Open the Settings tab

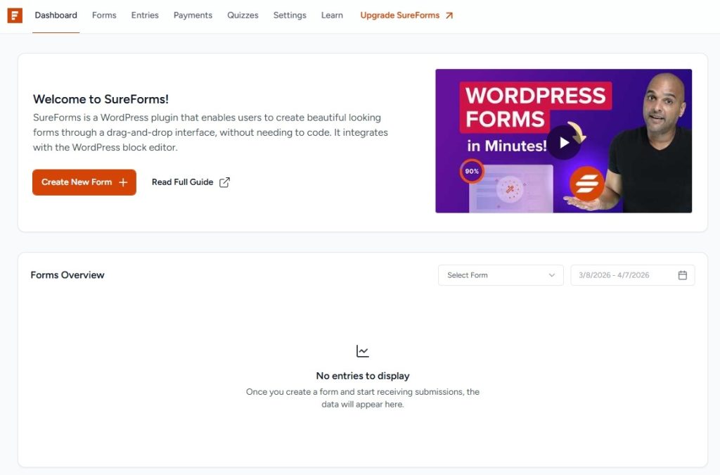click(x=290, y=15)
